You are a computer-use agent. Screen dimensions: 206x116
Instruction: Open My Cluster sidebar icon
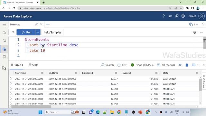coord(4,68)
